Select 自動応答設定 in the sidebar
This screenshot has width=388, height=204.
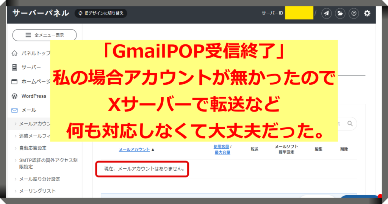pos(33,148)
